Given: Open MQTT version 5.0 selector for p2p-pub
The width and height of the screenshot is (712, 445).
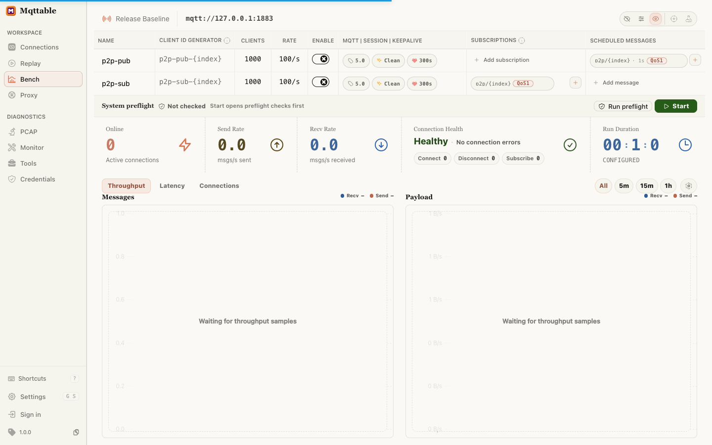Looking at the screenshot, I should (x=356, y=61).
